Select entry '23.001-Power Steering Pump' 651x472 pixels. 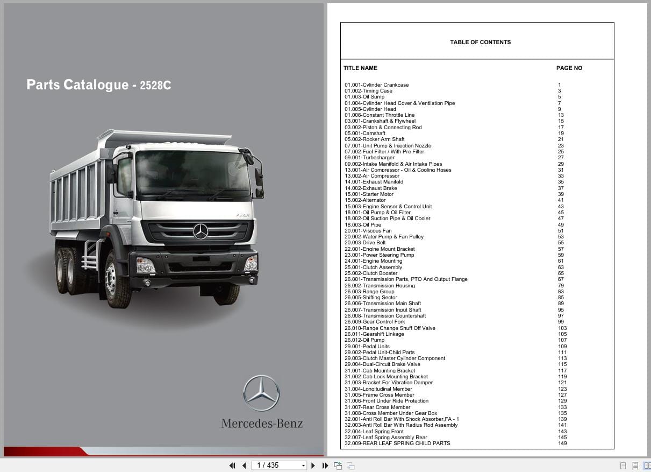coord(380,255)
